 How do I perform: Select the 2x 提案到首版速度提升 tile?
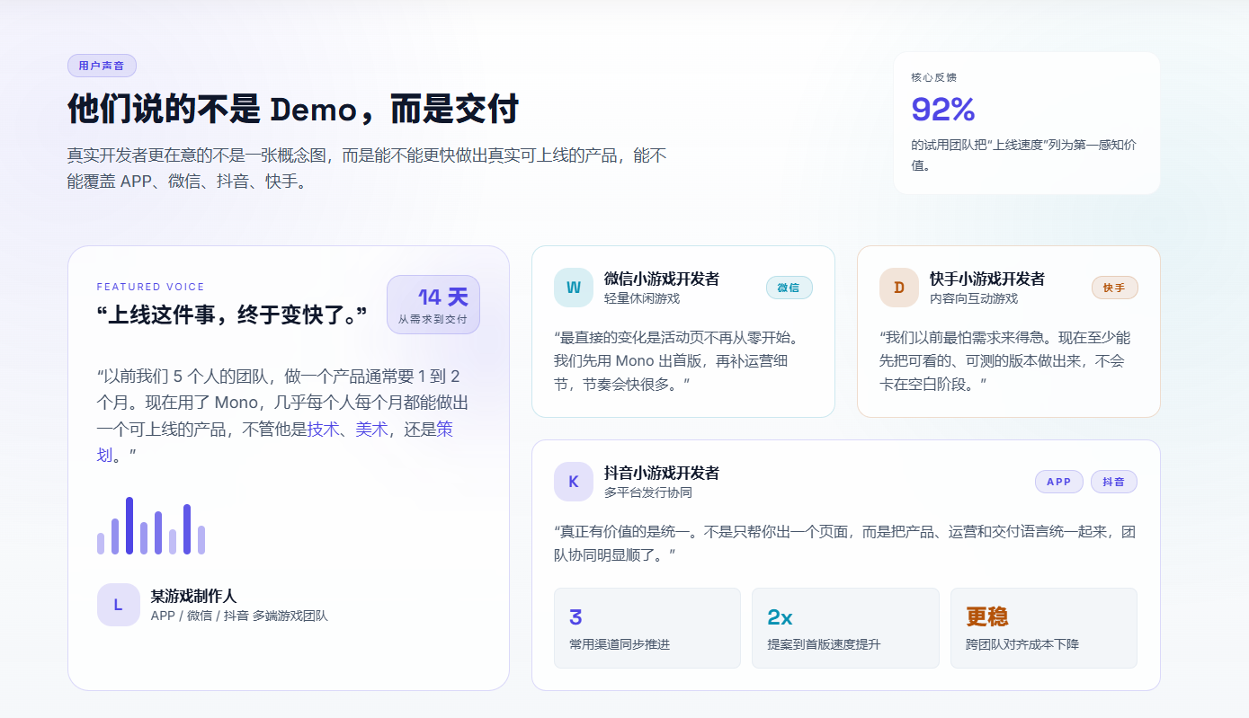coord(845,628)
